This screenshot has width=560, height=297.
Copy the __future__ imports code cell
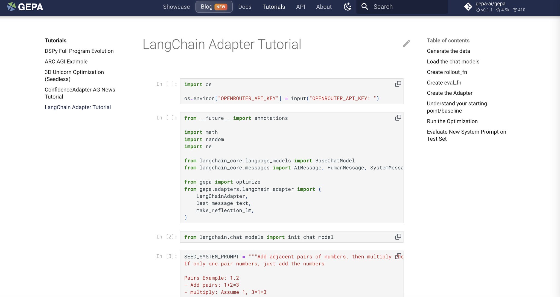pos(398,118)
